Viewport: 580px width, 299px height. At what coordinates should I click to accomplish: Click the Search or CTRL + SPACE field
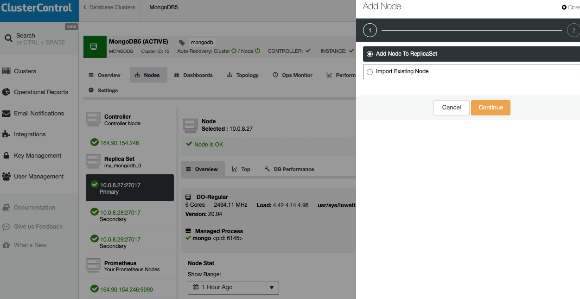pyautogui.click(x=39, y=39)
